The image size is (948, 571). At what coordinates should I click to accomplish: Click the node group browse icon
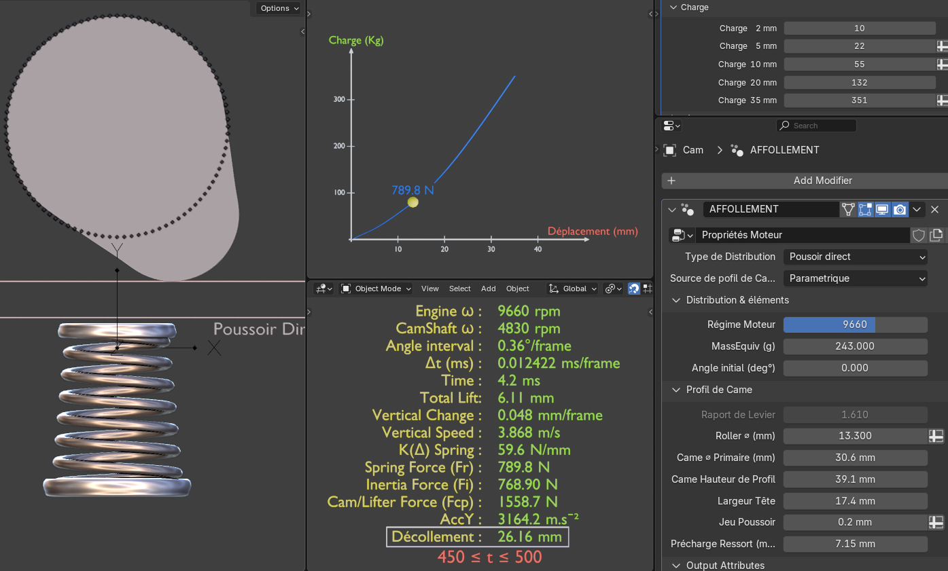coord(681,235)
